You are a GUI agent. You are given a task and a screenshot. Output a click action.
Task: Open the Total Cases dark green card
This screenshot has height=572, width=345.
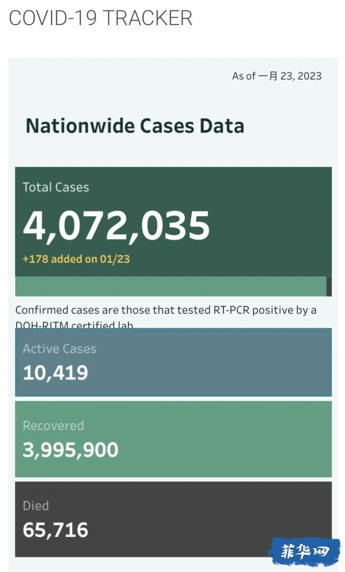point(173,221)
